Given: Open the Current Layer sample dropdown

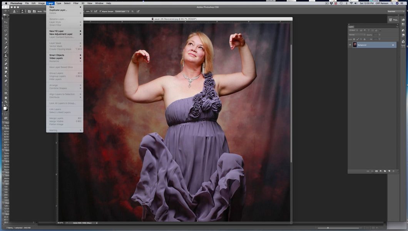Looking at the screenshot, I should coord(122,11).
